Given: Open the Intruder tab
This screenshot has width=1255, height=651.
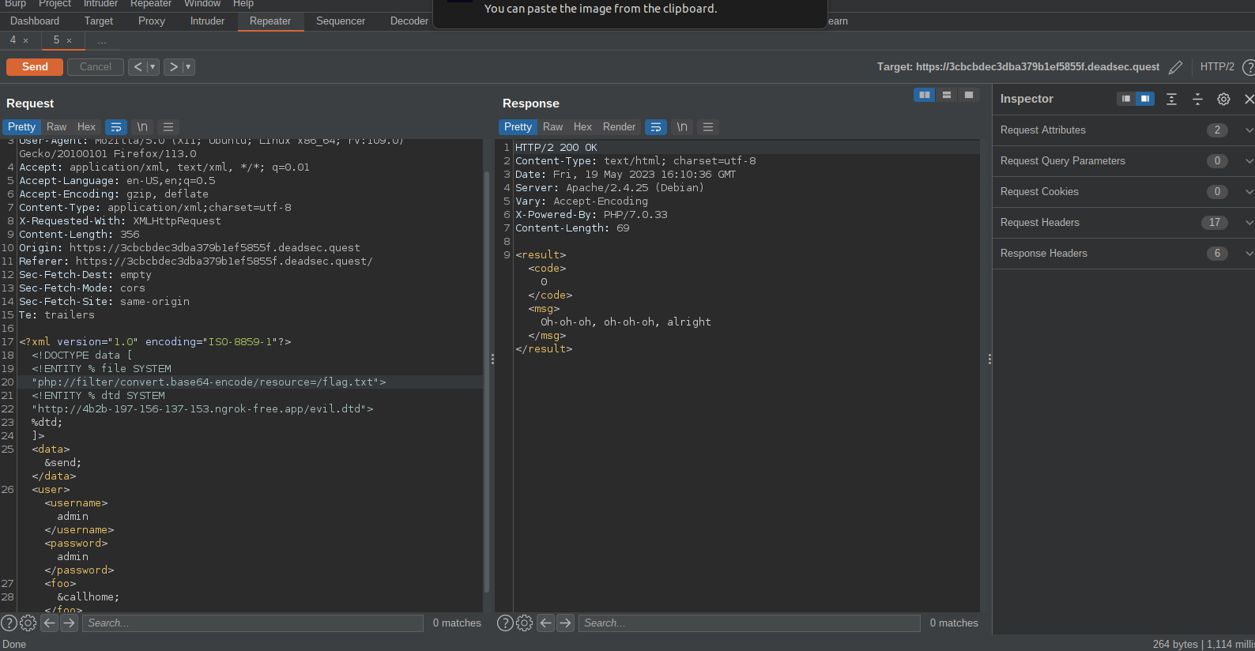Looking at the screenshot, I should pos(207,21).
